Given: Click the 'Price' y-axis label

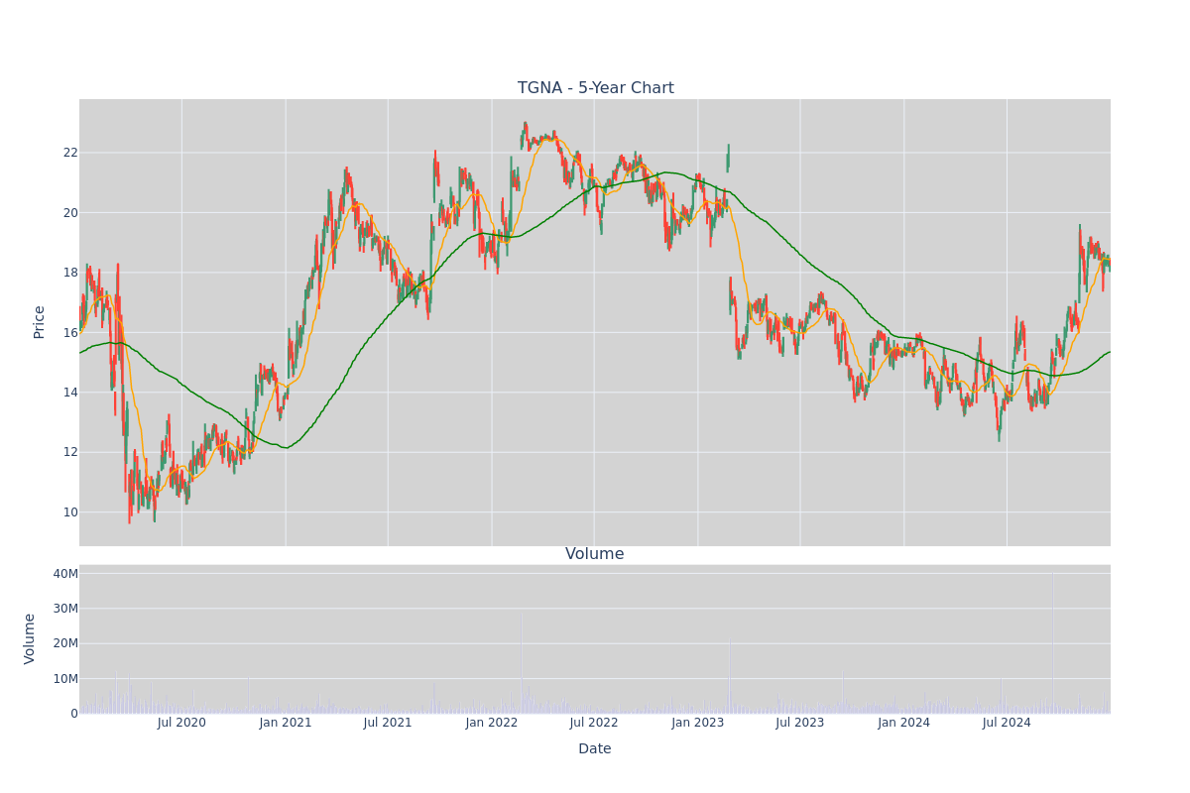Looking at the screenshot, I should tap(40, 322).
